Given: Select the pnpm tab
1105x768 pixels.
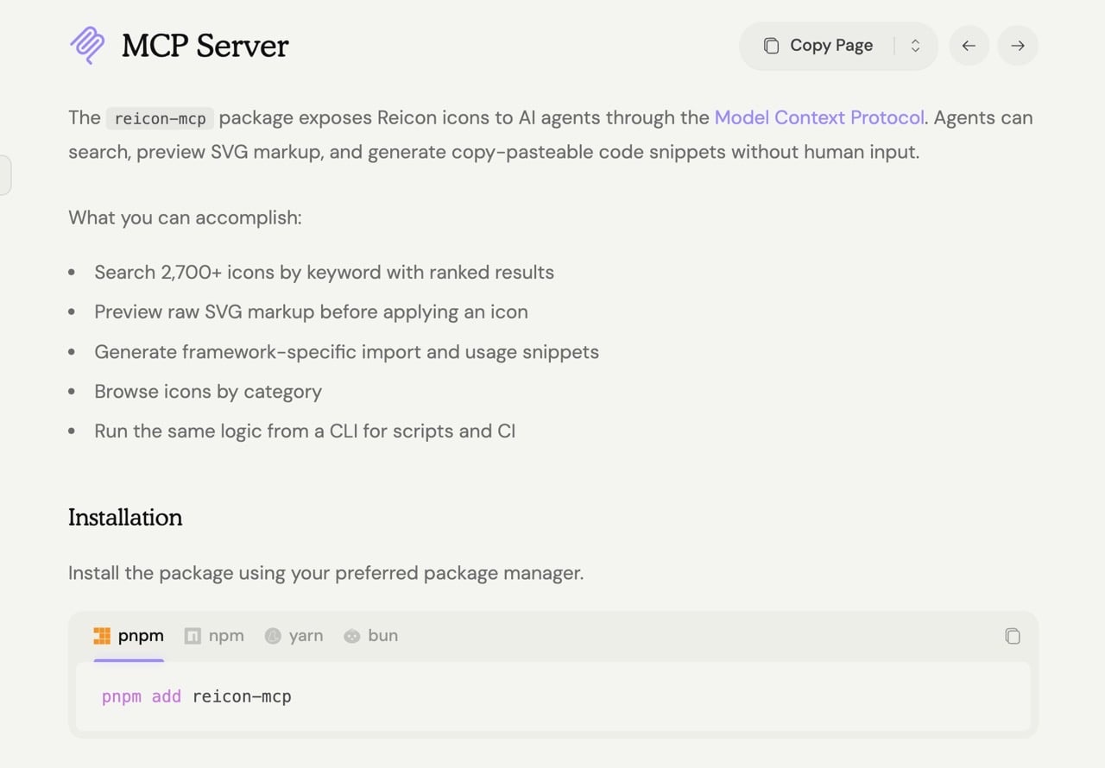Looking at the screenshot, I should (x=129, y=637).
